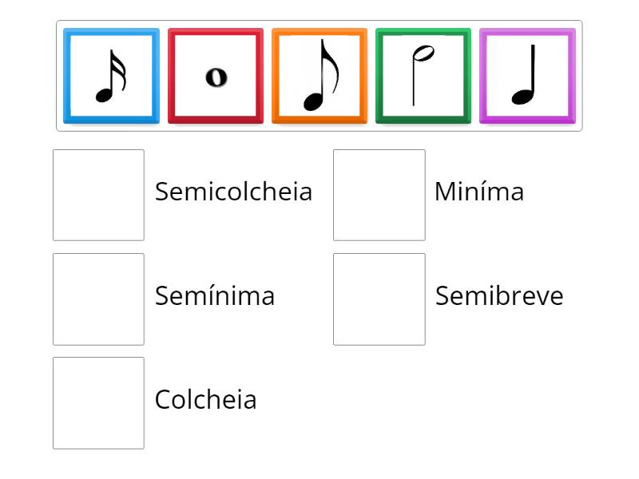The image size is (639, 479).
Task: Click the Colcheia text label
Action: pos(206,400)
